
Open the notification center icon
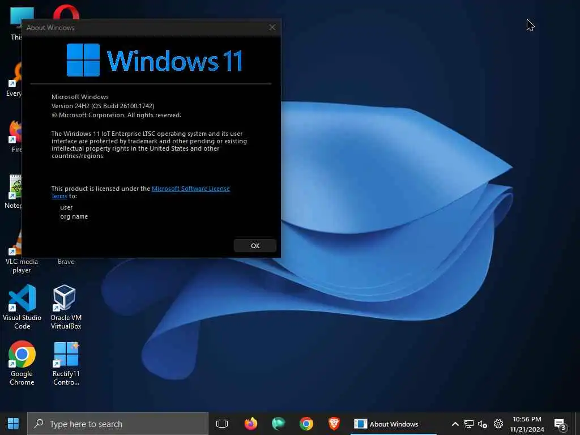click(560, 424)
